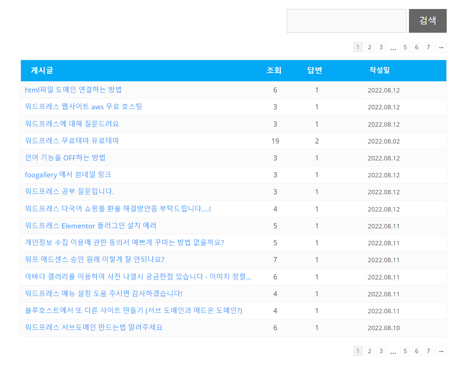View the 개인정보 수집 동의서 question post
Viewport: 455px width, 365px height.
pos(124,243)
